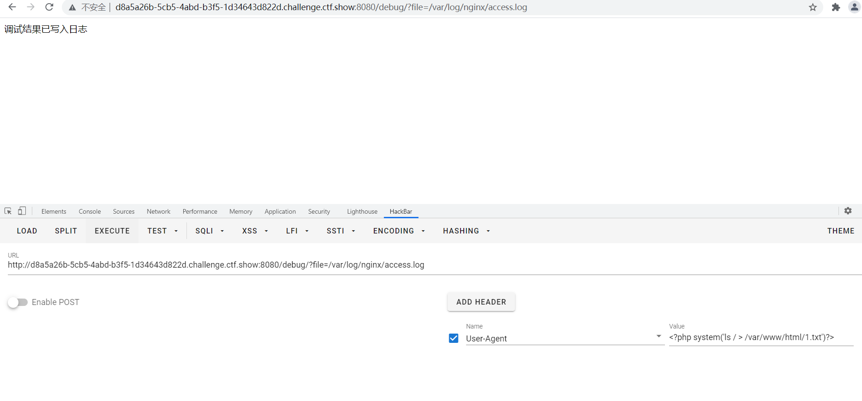Expand the TEST dropdown menu
This screenshot has width=862, height=401.
coord(162,231)
